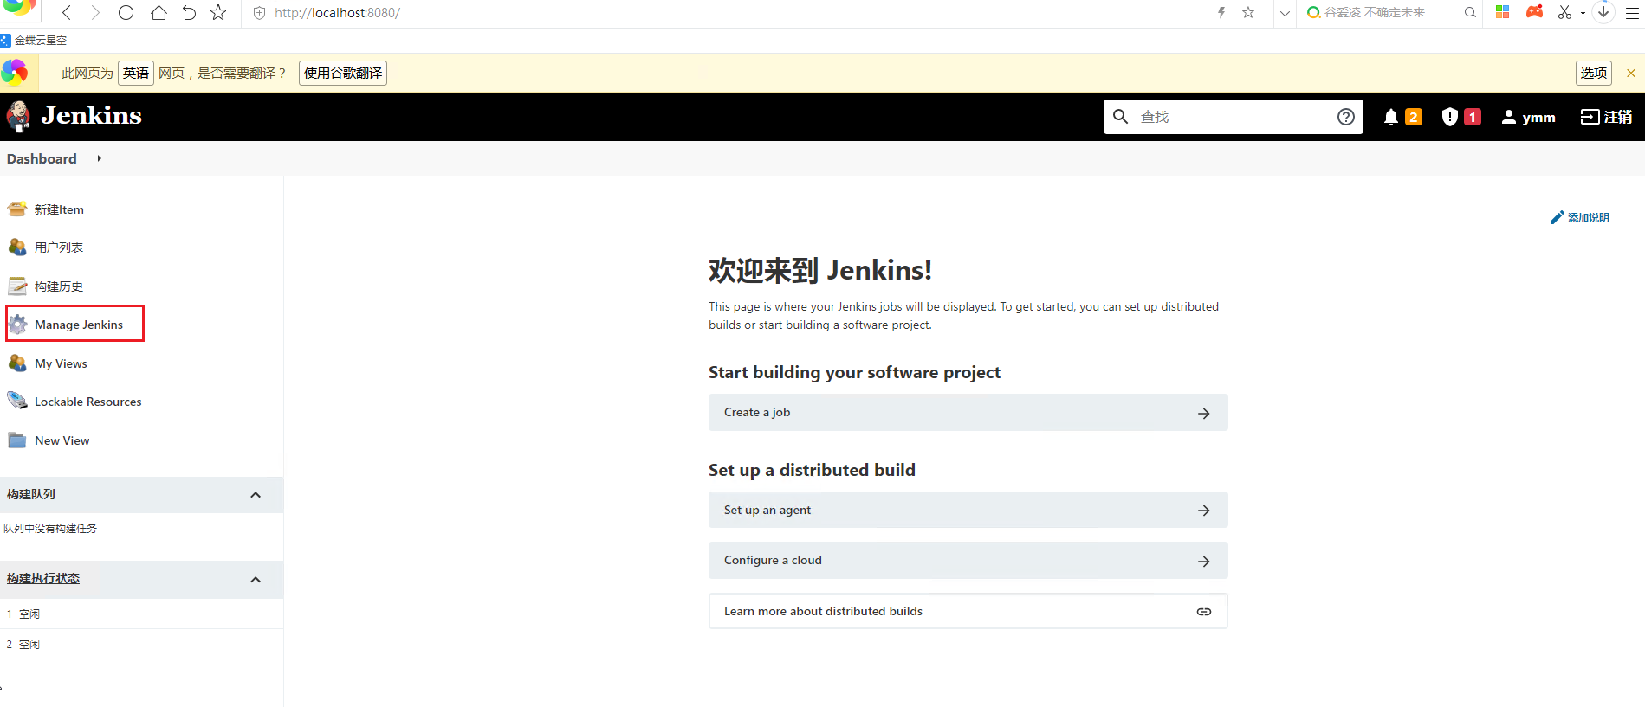
Task: Click the browser back arrow
Action: [67, 12]
